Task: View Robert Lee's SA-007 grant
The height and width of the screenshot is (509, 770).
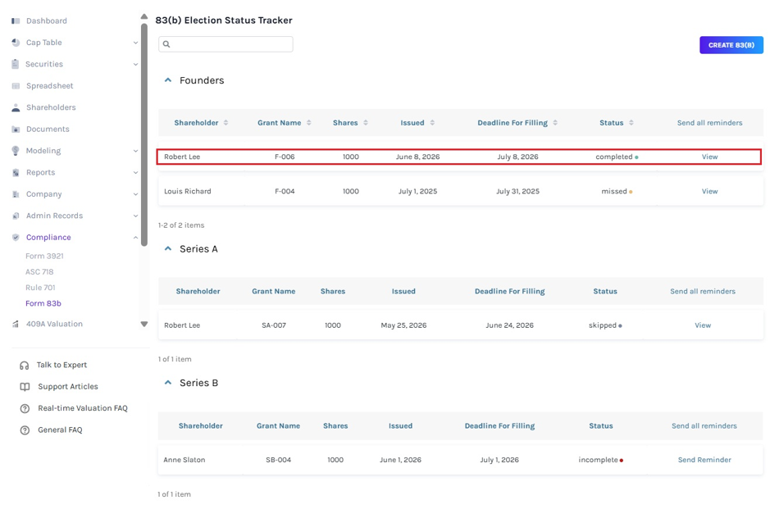Action: click(x=703, y=325)
